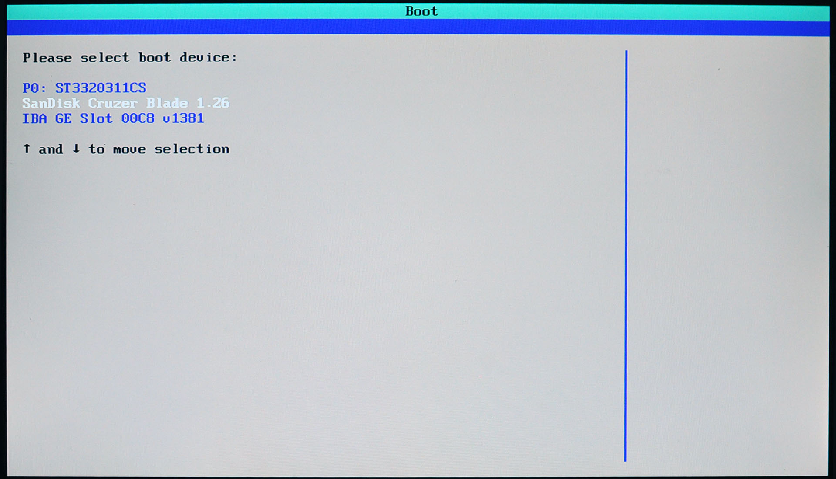Click the down arrow symbol in the hint
This screenshot has width=836, height=479.
(x=76, y=149)
